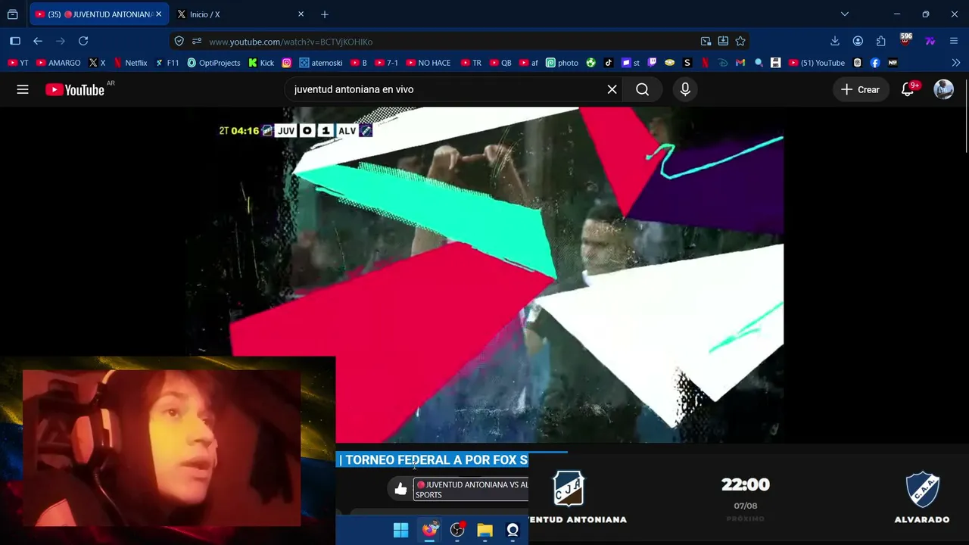Open File Explorer from the taskbar
969x545 pixels.
click(485, 530)
